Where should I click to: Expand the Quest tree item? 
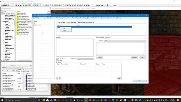pyautogui.click(x=4, y=33)
